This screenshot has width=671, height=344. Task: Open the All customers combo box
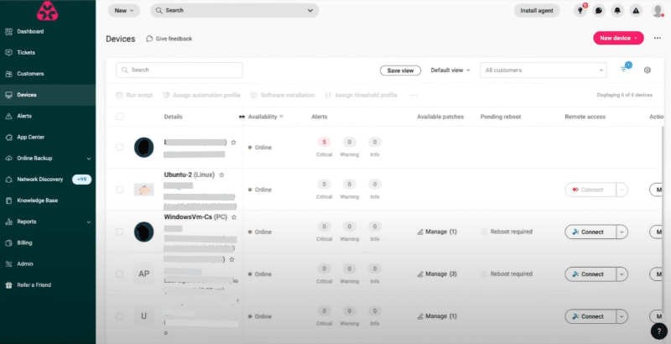coord(544,70)
